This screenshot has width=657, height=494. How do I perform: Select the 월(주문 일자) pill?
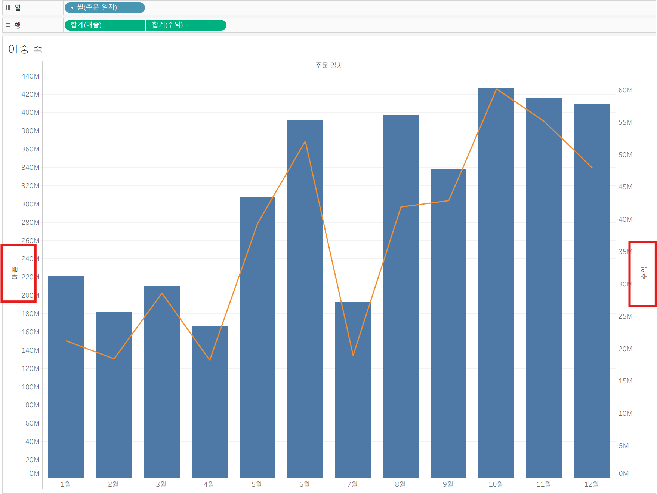coord(105,7)
